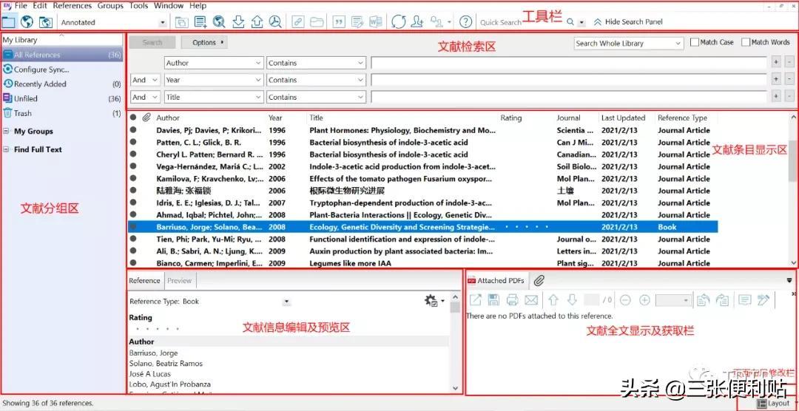Image resolution: width=799 pixels, height=411 pixels.
Task: Add a search row after the Author row
Action: click(x=775, y=63)
